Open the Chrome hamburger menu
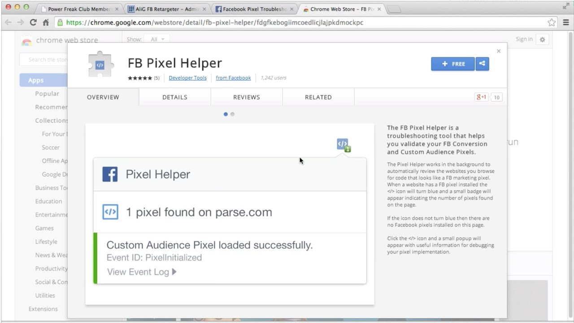574x323 pixels. pos(565,22)
